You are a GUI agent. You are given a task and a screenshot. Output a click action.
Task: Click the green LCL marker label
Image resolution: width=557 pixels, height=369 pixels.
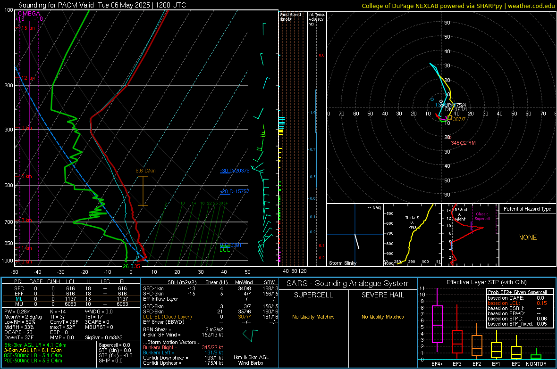point(225,250)
